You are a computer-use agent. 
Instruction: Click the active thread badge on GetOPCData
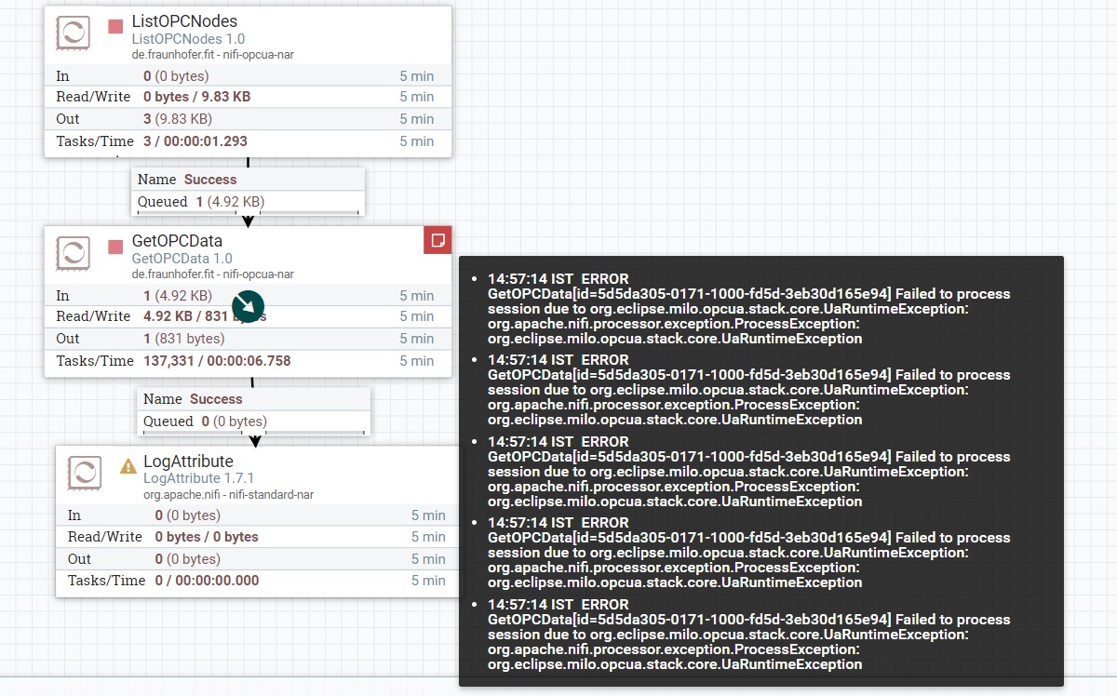(x=248, y=306)
